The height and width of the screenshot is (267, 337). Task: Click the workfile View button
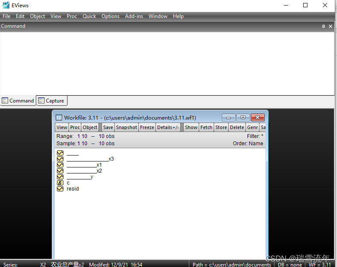(62, 127)
